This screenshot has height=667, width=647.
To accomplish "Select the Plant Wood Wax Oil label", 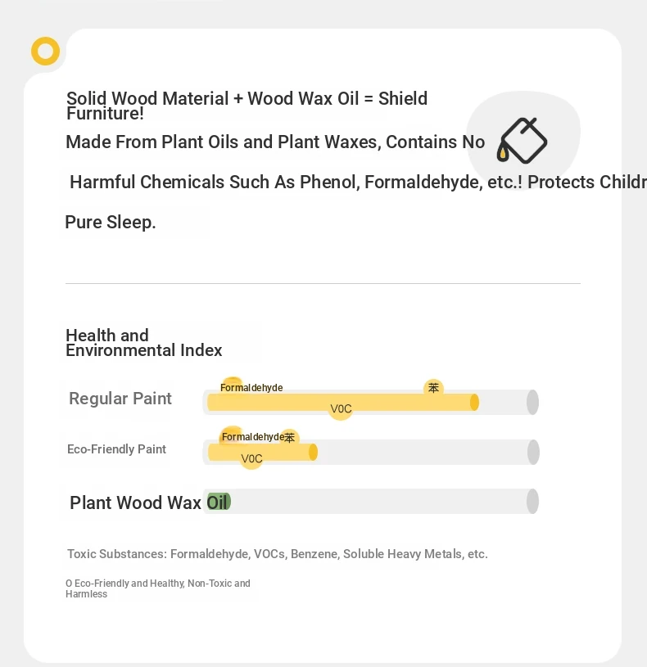I will pos(150,503).
